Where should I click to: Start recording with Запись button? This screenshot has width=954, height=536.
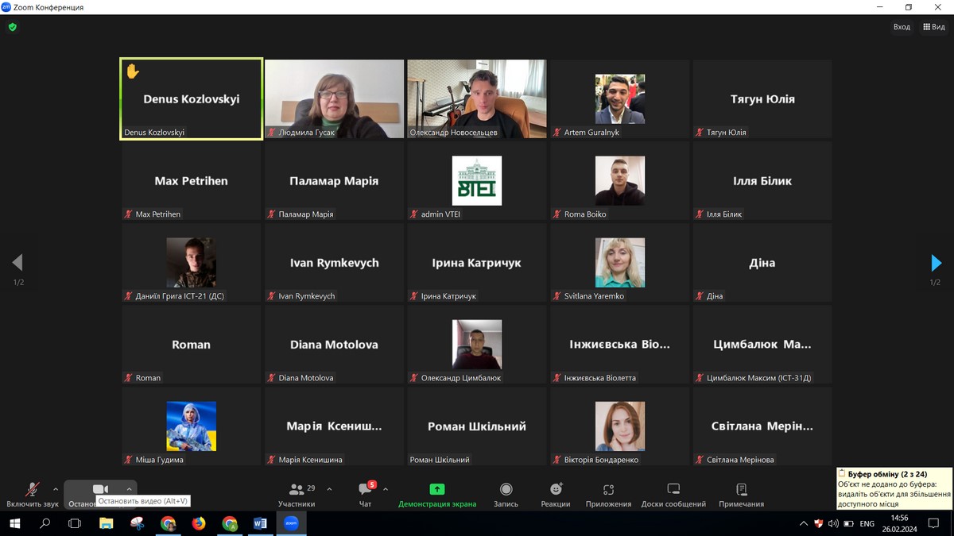[x=506, y=494]
